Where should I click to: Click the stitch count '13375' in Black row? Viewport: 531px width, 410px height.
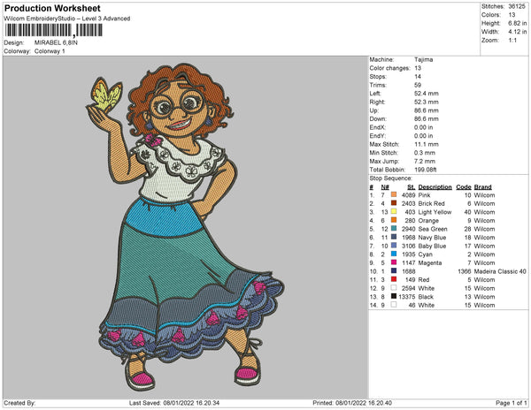[407, 296]
